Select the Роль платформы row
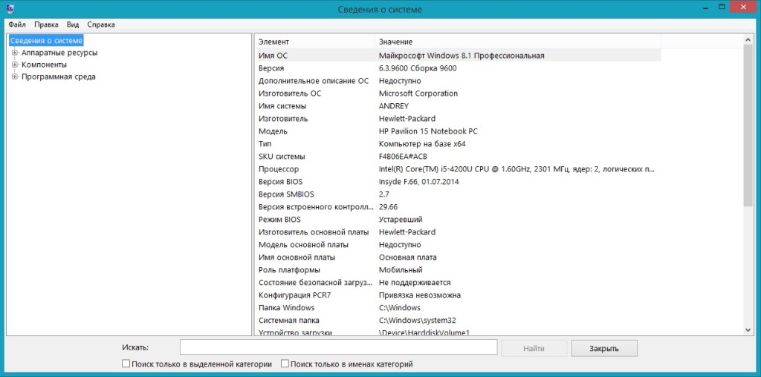This screenshot has width=761, height=377. click(x=458, y=270)
